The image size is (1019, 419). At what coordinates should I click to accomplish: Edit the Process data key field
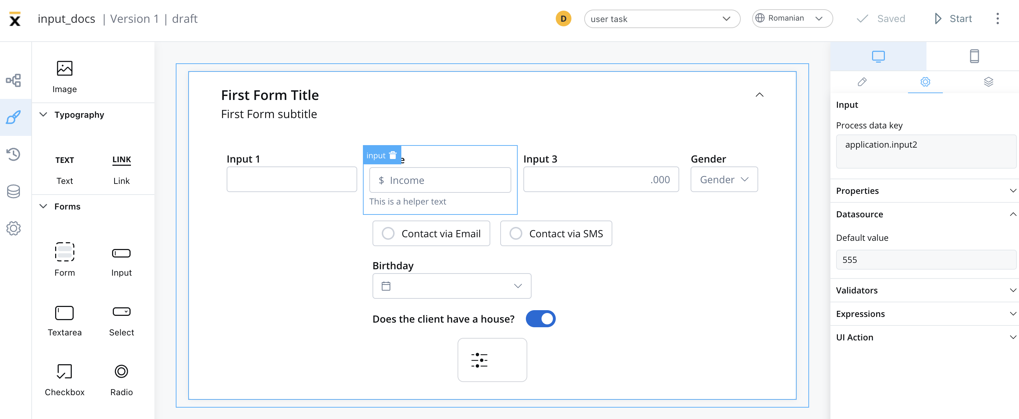click(x=926, y=152)
